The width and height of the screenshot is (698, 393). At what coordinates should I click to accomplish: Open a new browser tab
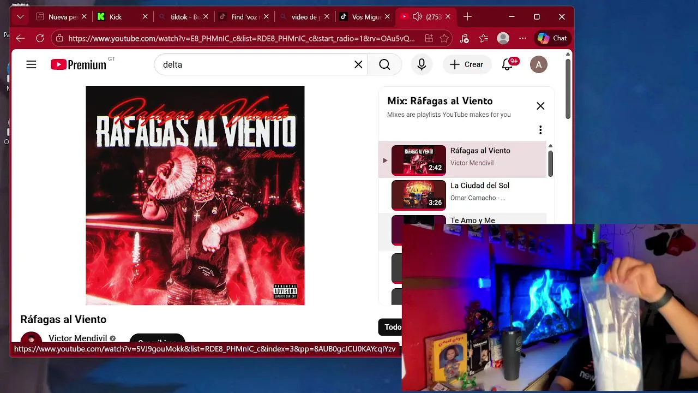point(467,17)
